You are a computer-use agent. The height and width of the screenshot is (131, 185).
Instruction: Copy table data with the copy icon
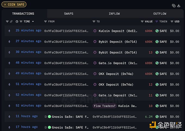174,5
